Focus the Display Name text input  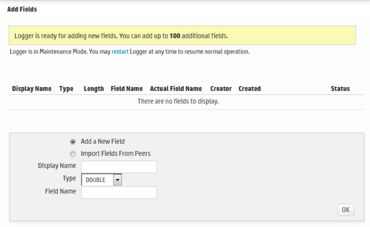tap(119, 167)
